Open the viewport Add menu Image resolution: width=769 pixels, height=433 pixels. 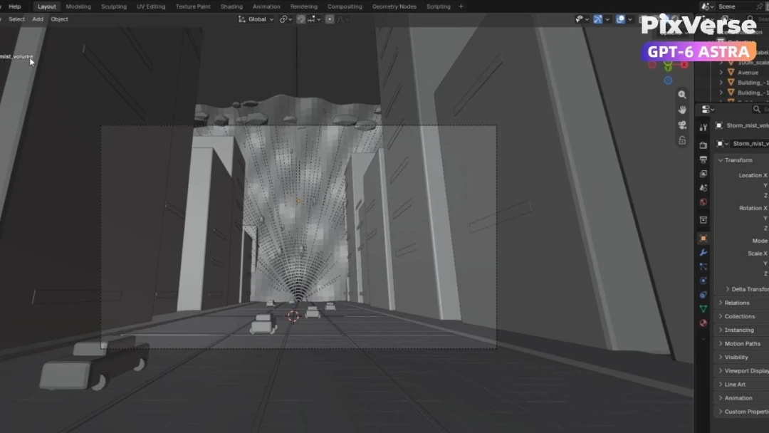pyautogui.click(x=38, y=19)
